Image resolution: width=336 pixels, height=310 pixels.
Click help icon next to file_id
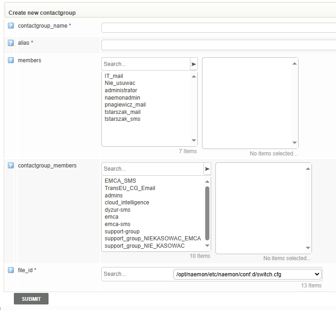pos(11,270)
